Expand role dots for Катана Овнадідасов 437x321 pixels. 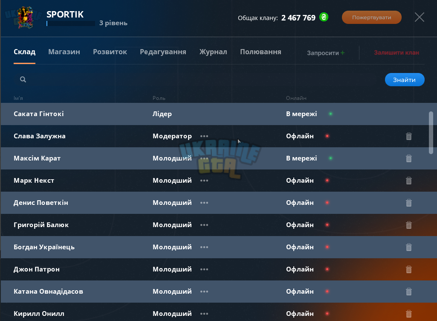point(204,292)
